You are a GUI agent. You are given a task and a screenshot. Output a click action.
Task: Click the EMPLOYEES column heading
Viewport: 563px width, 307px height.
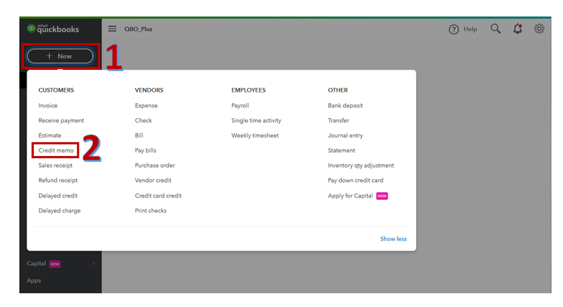click(x=248, y=90)
